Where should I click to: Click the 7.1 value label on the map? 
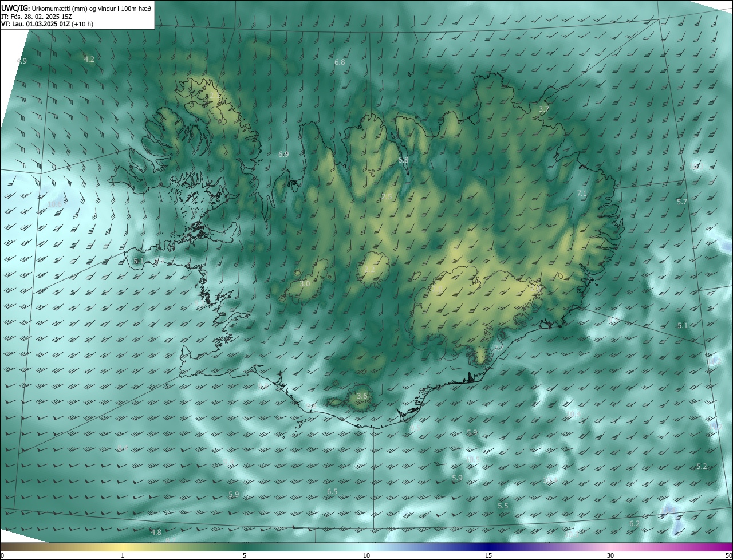[582, 194]
